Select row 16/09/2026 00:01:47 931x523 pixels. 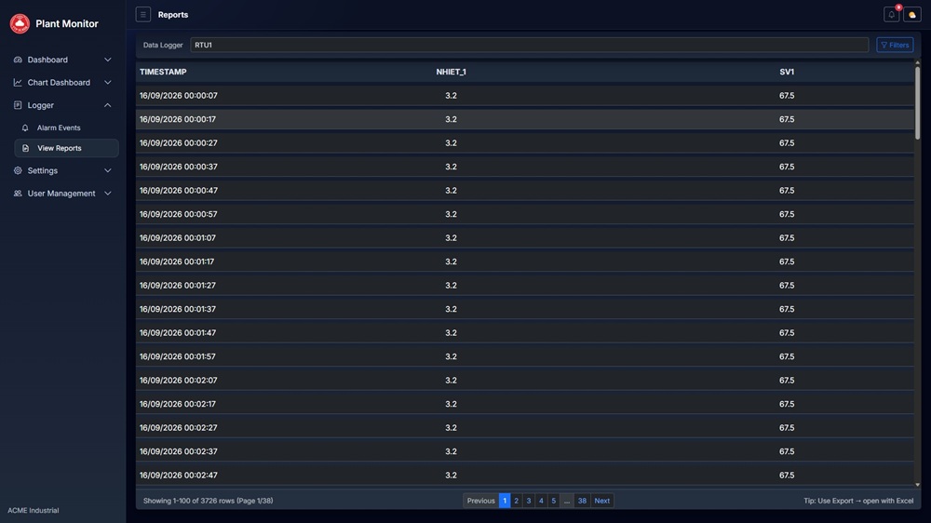pos(525,333)
